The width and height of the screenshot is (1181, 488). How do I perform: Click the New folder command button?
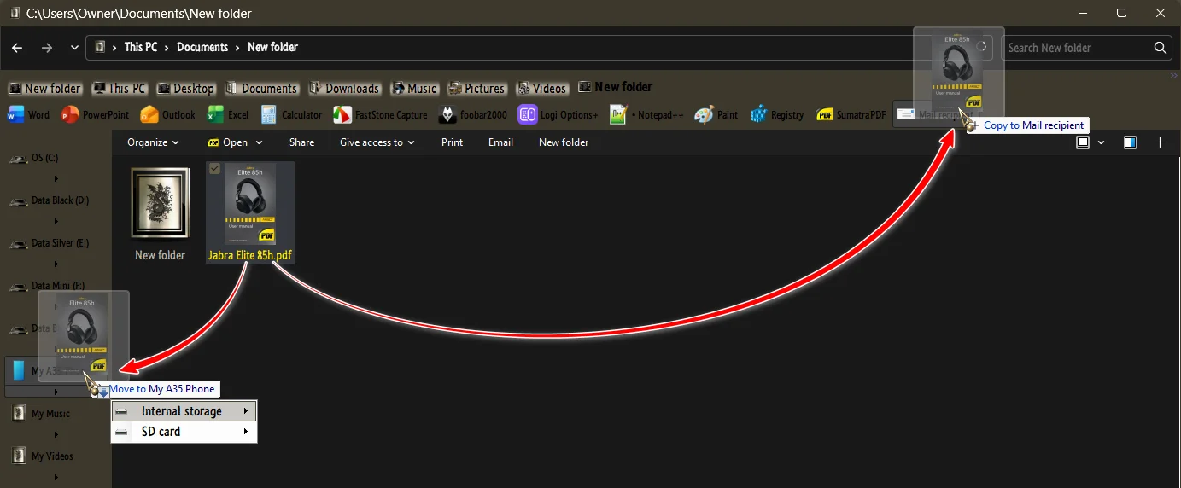564,142
